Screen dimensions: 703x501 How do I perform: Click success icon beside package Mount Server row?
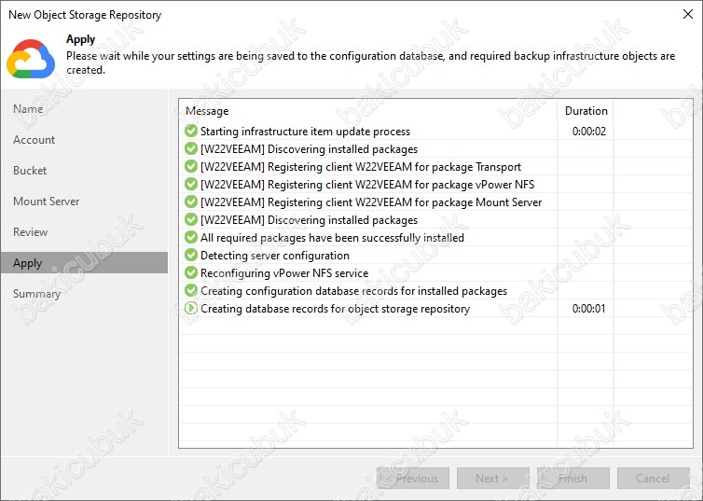(191, 202)
